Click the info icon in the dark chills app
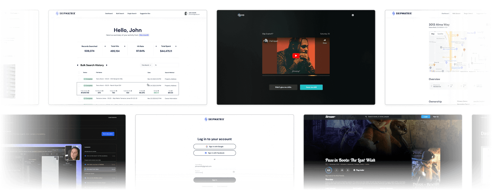 click(353, 15)
